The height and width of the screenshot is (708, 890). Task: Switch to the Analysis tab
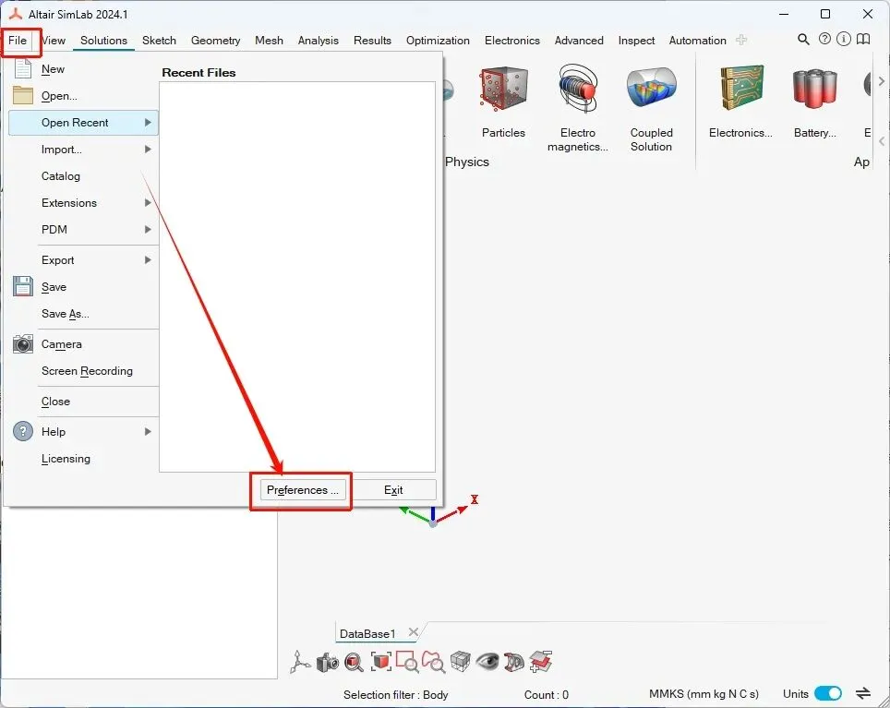pos(318,41)
